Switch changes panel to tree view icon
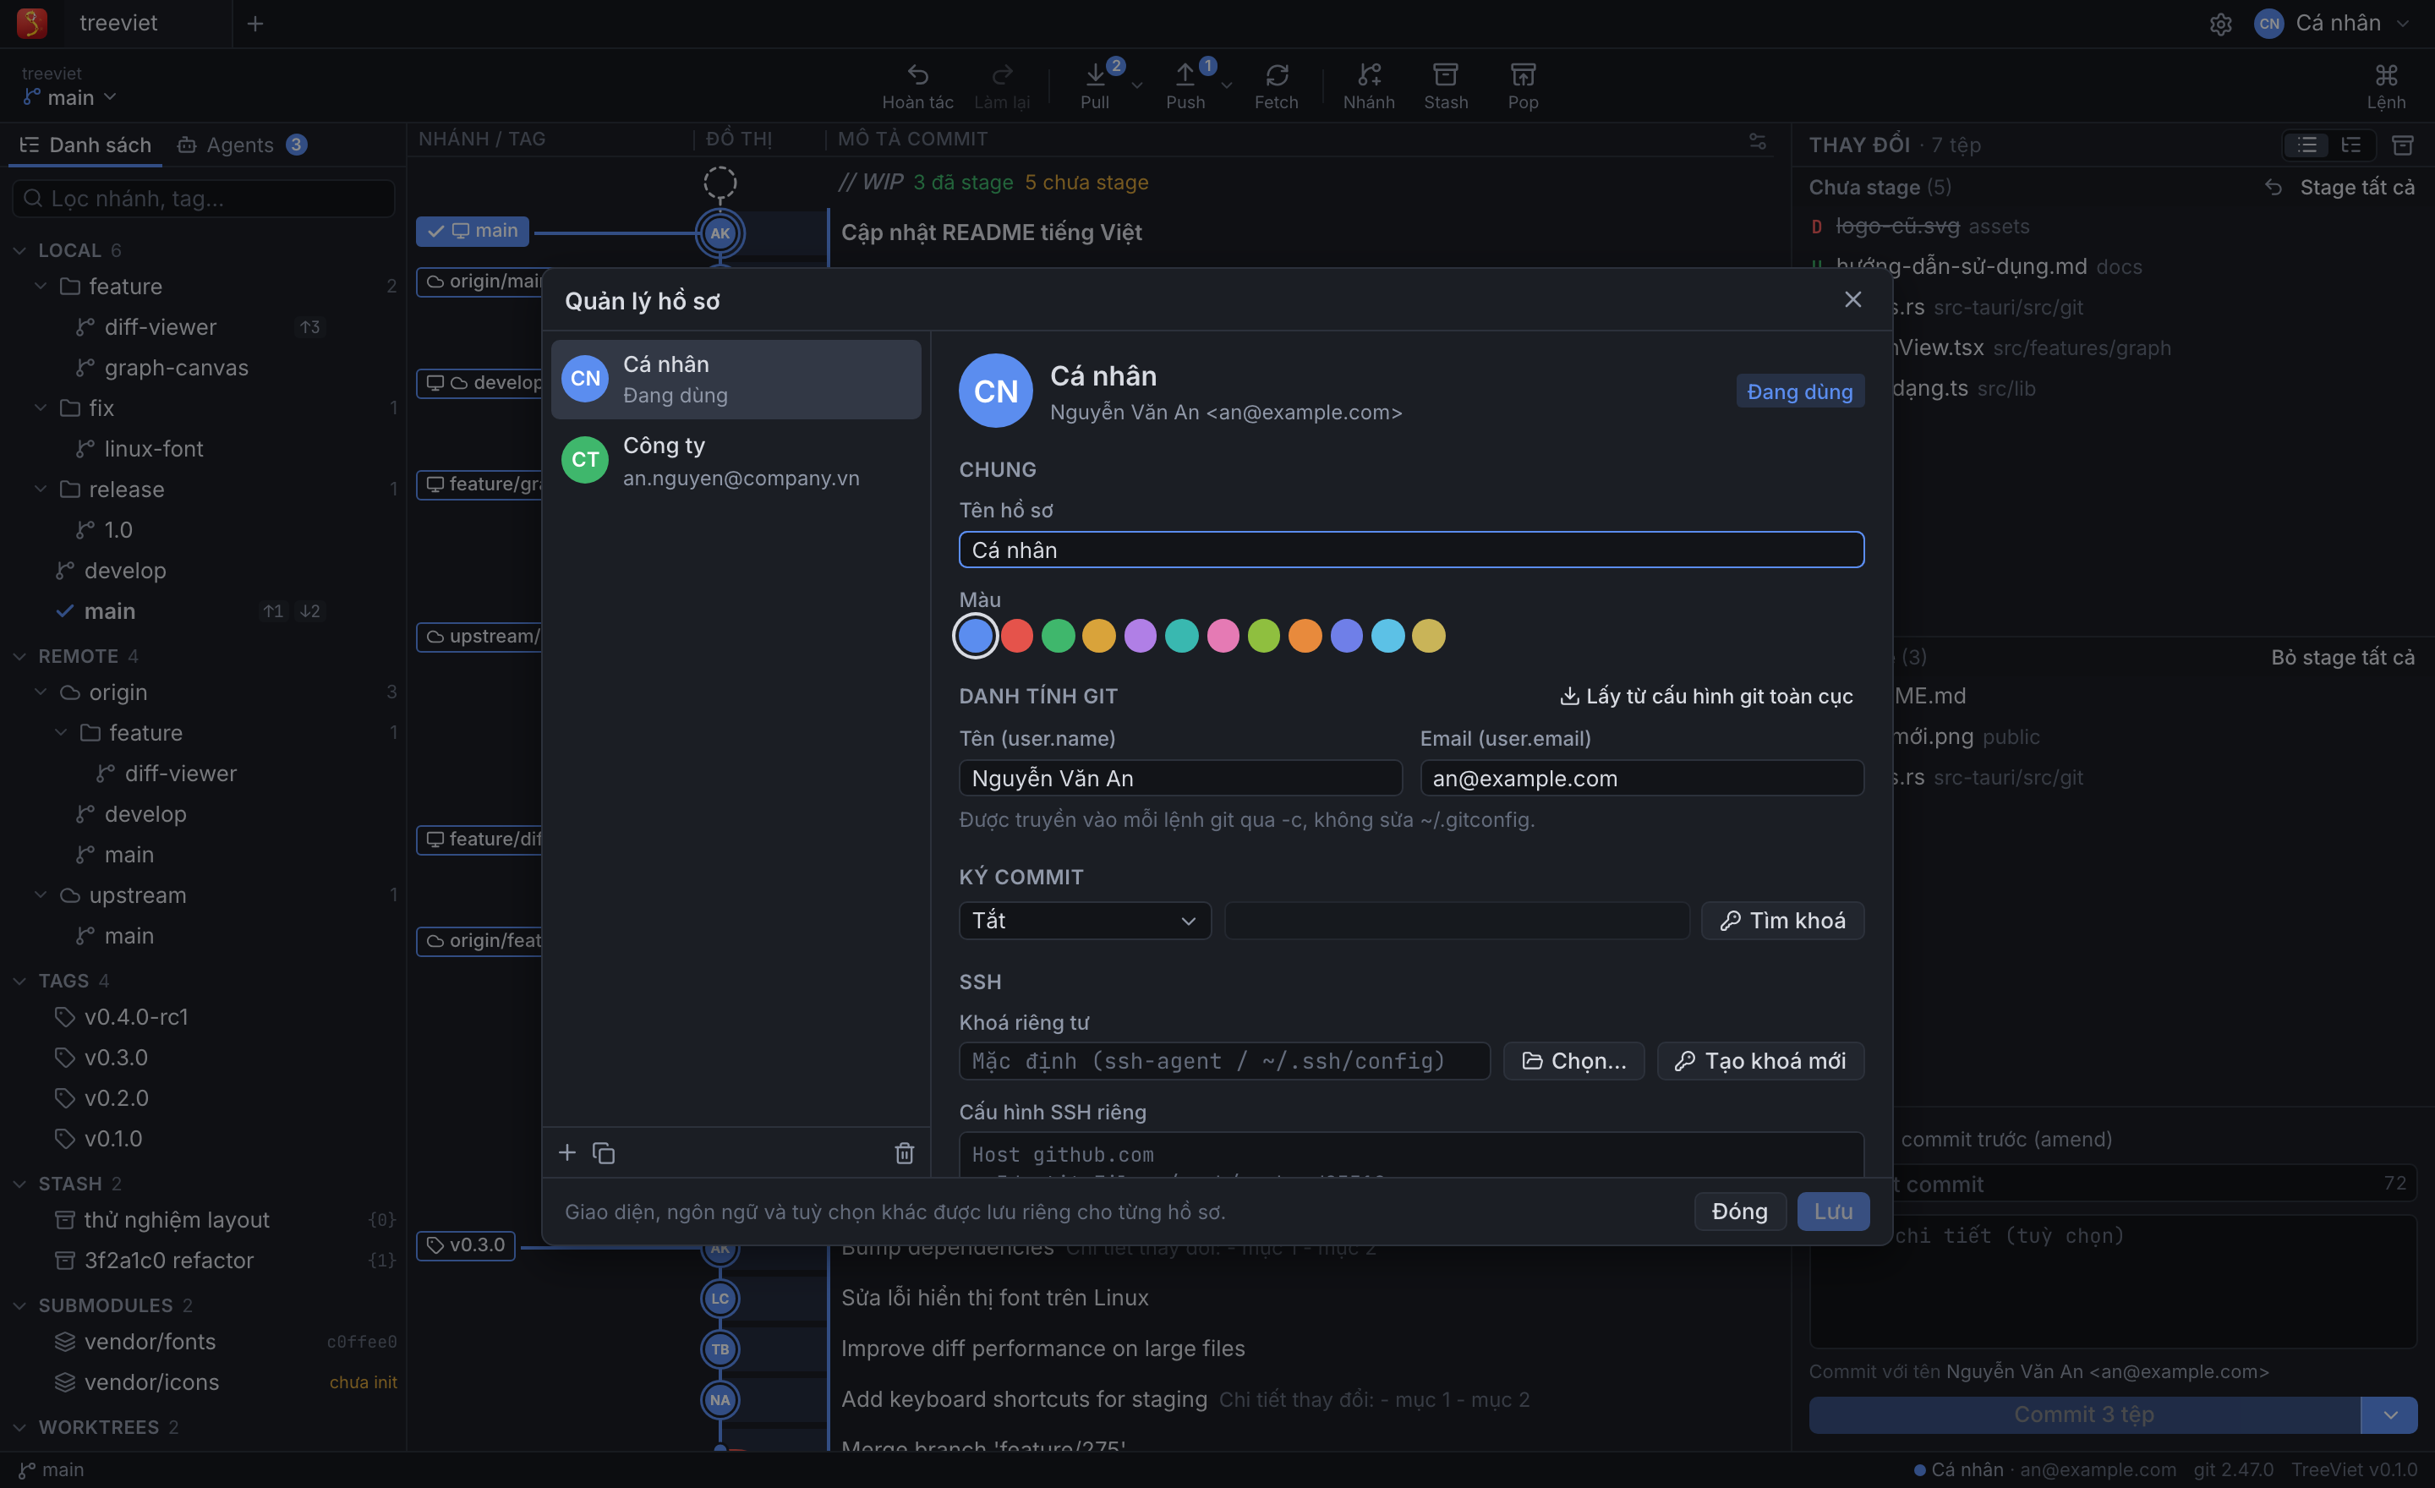The width and height of the screenshot is (2435, 1488). [x=2350, y=145]
